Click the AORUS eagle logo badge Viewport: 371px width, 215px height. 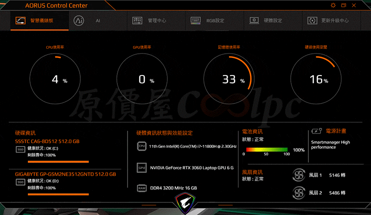point(185,203)
